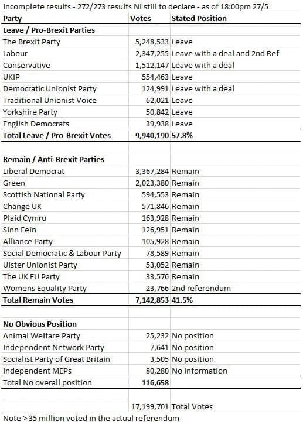Click the 41.5% remain percentage cell
Viewport: 303px width, 428px height.
pyautogui.click(x=236, y=300)
